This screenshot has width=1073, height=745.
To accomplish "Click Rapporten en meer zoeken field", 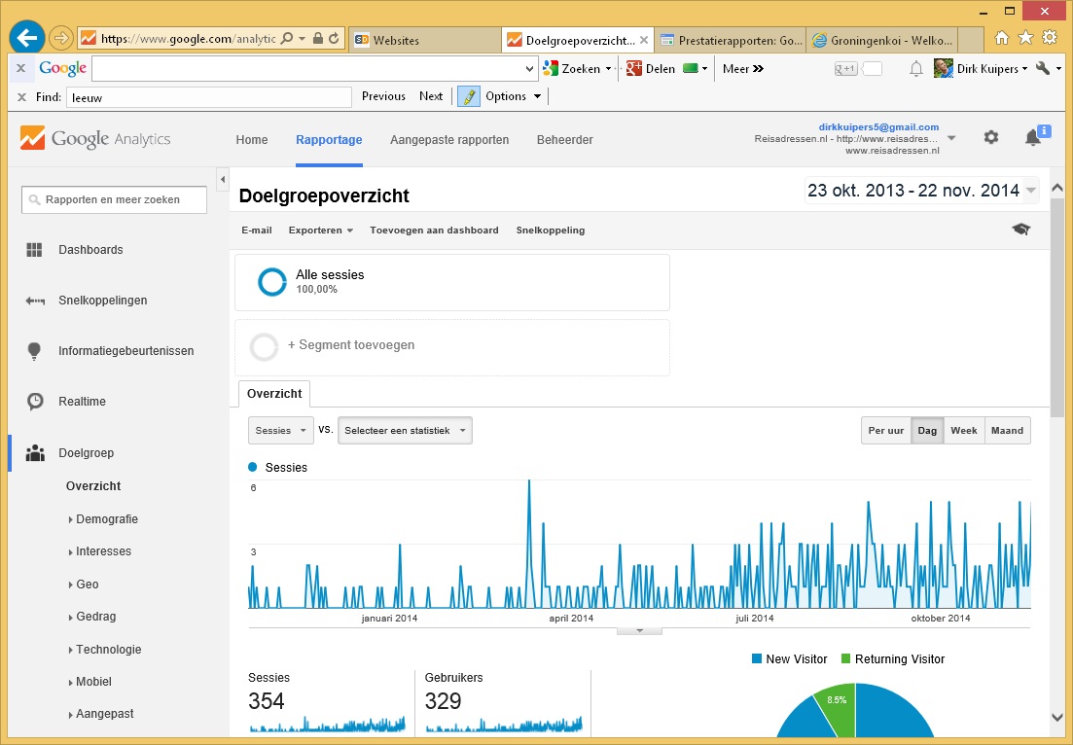I will tap(114, 199).
